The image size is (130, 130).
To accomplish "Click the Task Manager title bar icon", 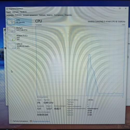I will [7, 9].
